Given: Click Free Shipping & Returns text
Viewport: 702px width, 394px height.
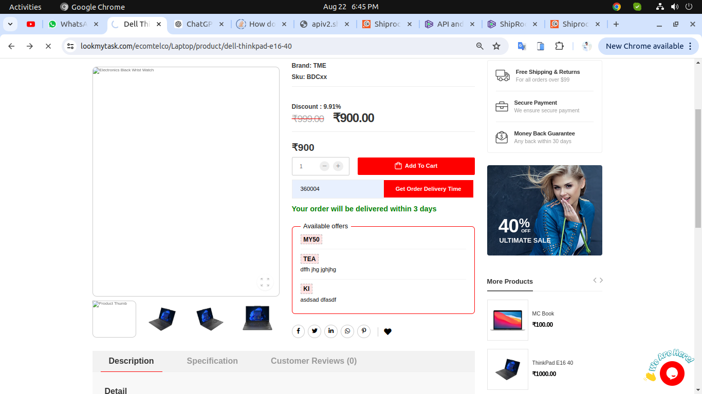Looking at the screenshot, I should tap(548, 72).
